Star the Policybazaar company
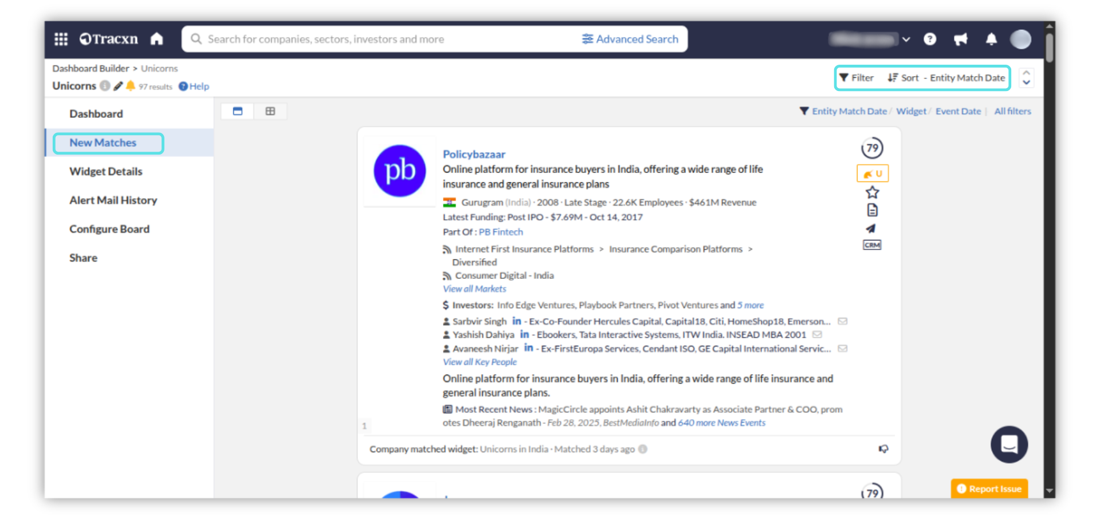Viewport: 1100px width, 525px height. 872,192
